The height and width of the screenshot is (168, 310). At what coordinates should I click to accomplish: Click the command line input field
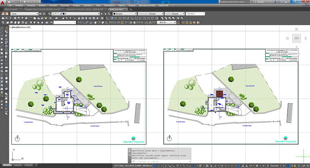160,161
